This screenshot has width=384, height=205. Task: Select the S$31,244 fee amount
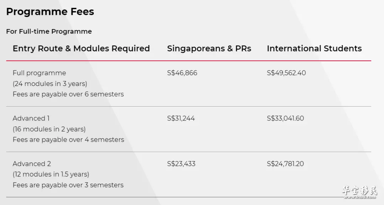coord(181,118)
